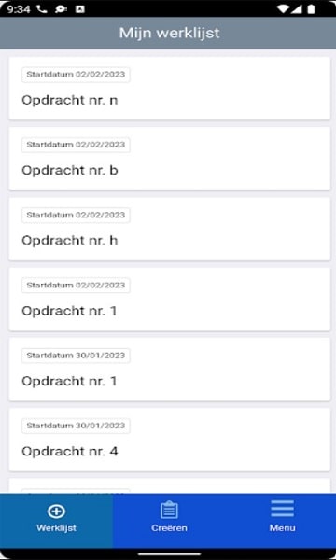Tap the Wi-Fi signal status icon
Image resolution: width=336 pixels, height=560 pixels.
click(x=283, y=9)
